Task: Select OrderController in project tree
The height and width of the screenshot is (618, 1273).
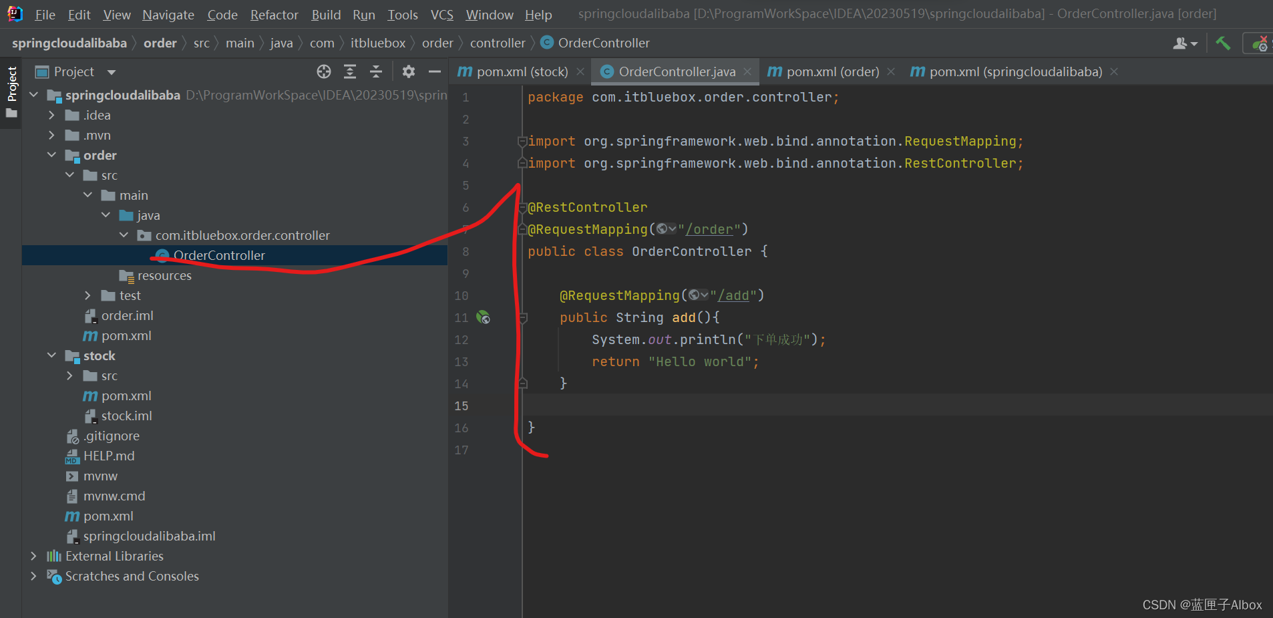Action: [234, 255]
